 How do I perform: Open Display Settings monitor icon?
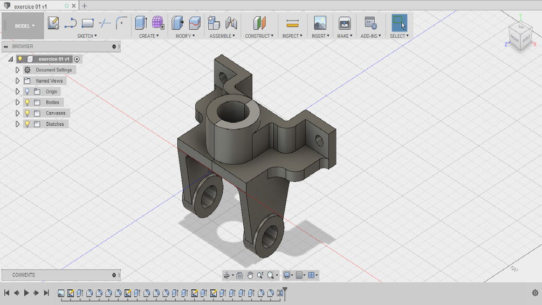coord(286,275)
